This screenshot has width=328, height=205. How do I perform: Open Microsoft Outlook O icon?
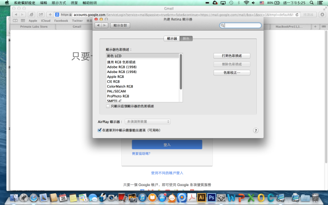click(x=261, y=198)
